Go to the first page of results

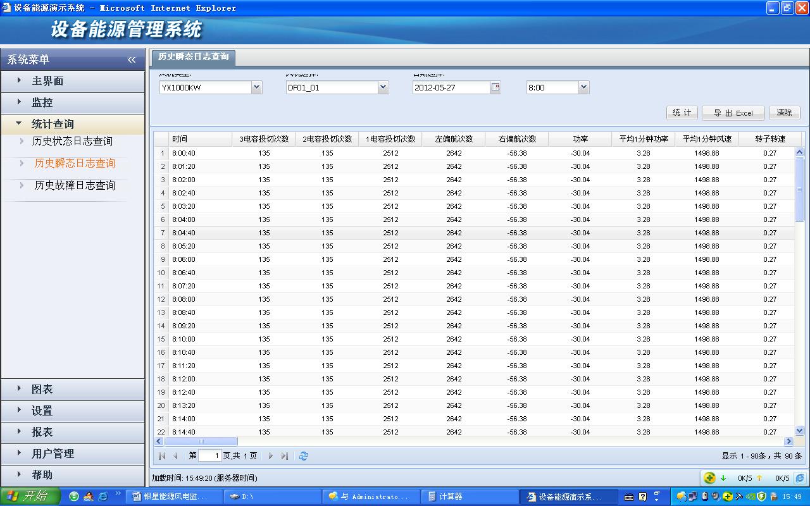click(162, 455)
